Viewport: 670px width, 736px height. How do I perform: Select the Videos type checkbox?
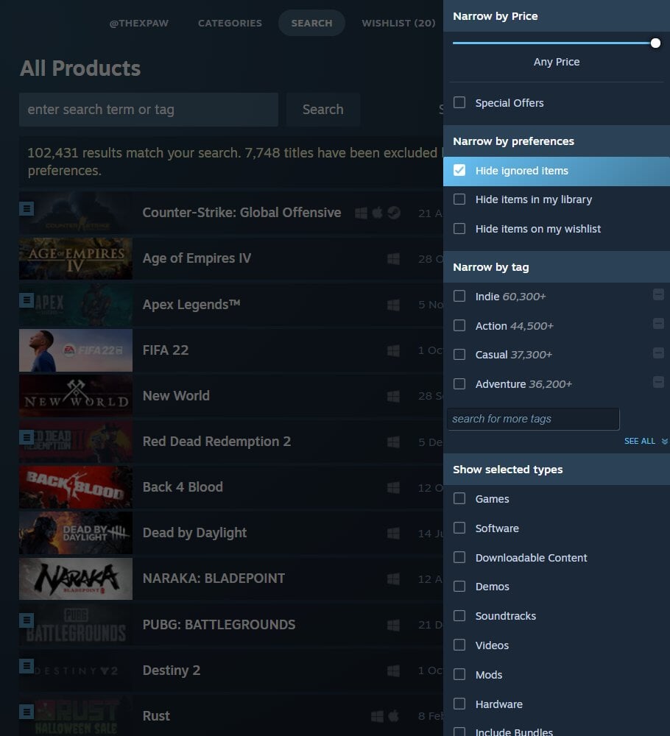[x=459, y=645]
